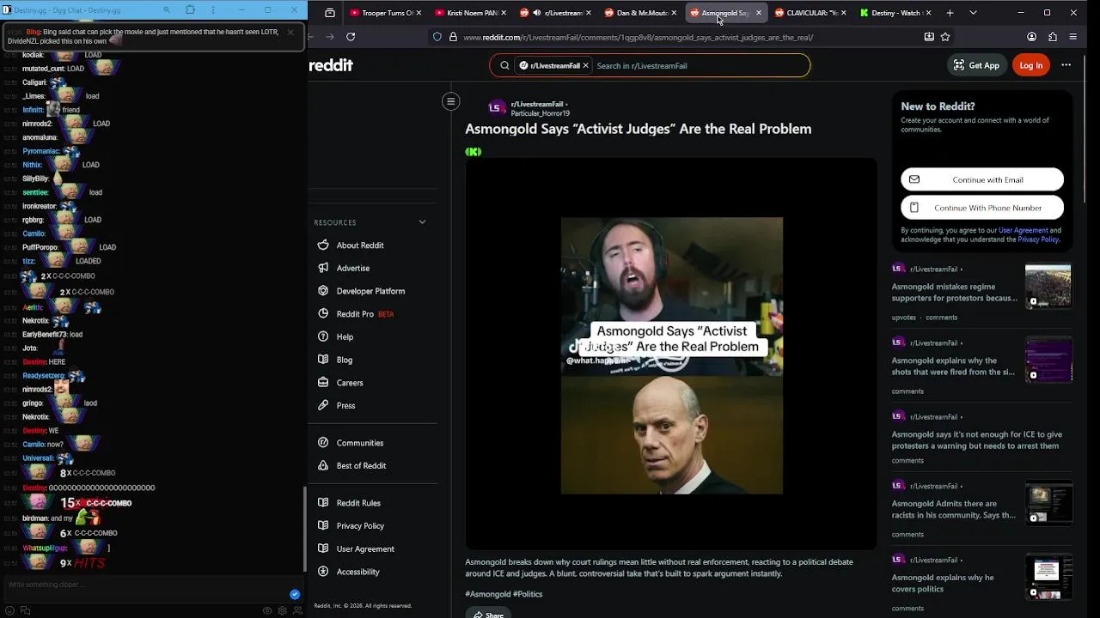1100x618 pixels.
Task: Click the tracking protection shield icon
Action: 437,37
